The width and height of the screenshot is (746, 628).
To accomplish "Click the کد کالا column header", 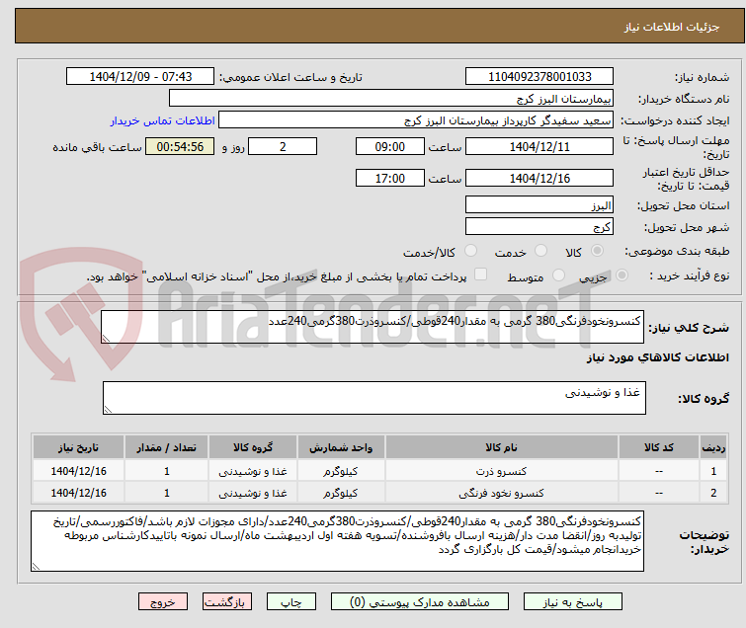I will (659, 447).
